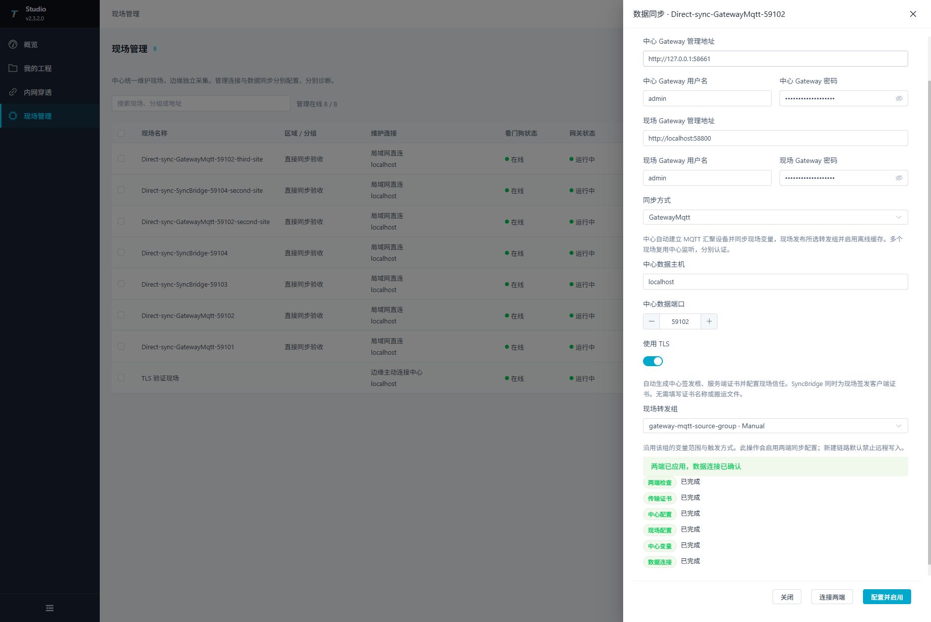Click the 配置并启用 button

[887, 597]
